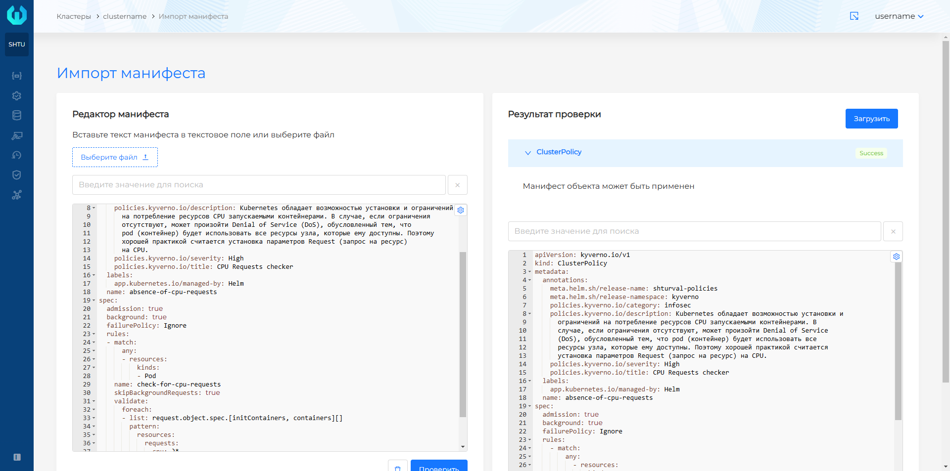
Task: Open manifest editor settings gear
Action: [461, 210]
